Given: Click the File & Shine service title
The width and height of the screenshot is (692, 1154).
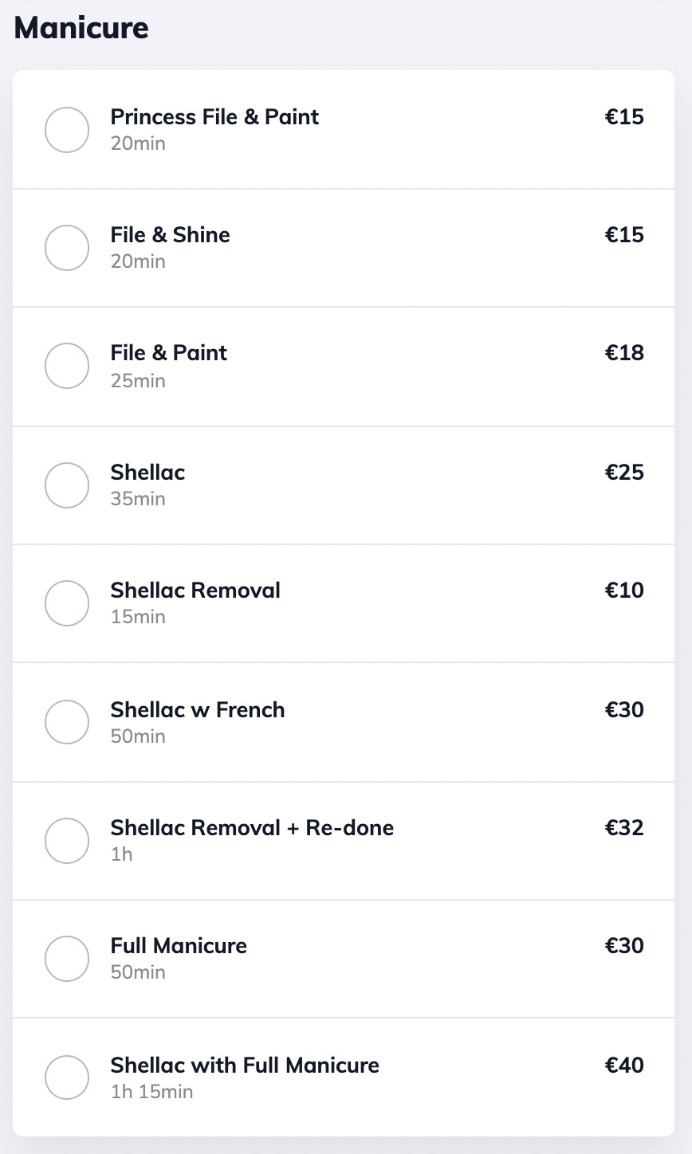Looking at the screenshot, I should [x=170, y=235].
